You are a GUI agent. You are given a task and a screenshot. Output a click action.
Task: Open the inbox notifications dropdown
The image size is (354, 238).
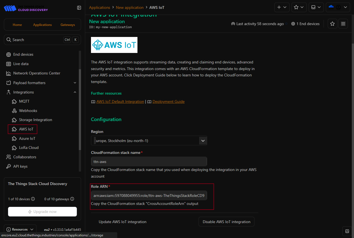316,7
